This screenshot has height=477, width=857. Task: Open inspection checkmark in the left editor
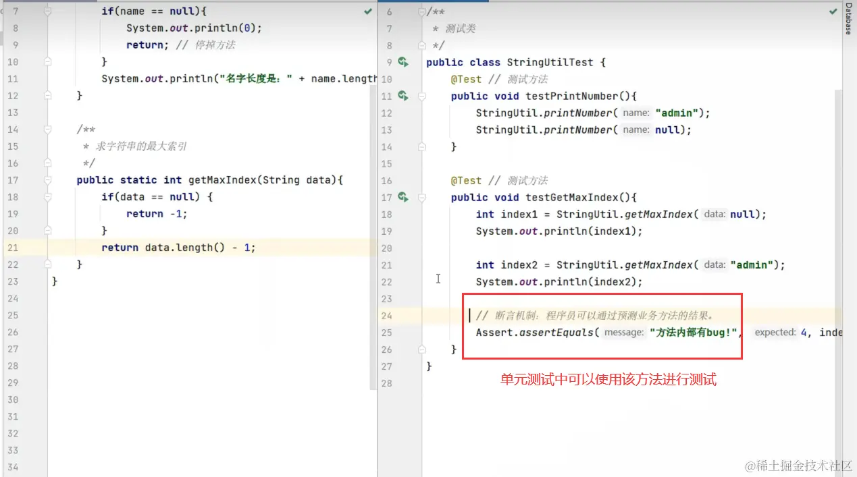pyautogui.click(x=368, y=11)
